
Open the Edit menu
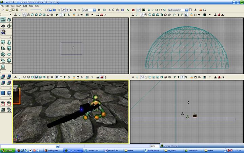click(x=7, y=6)
